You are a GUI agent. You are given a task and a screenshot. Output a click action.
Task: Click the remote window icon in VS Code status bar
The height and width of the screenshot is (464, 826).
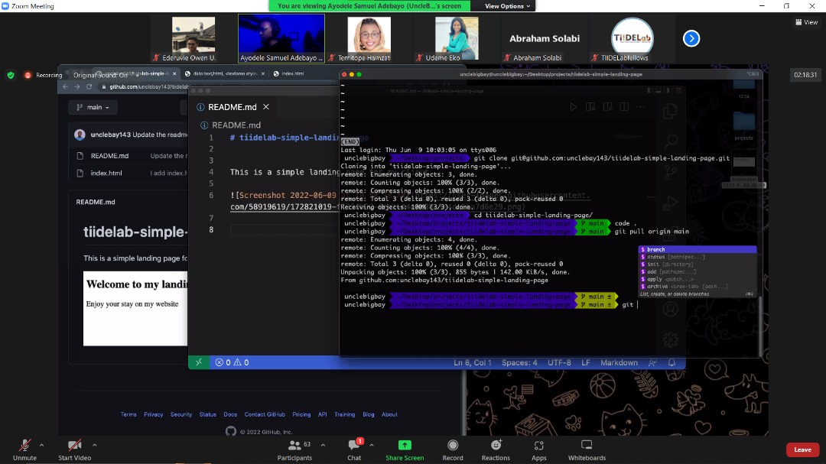[199, 362]
